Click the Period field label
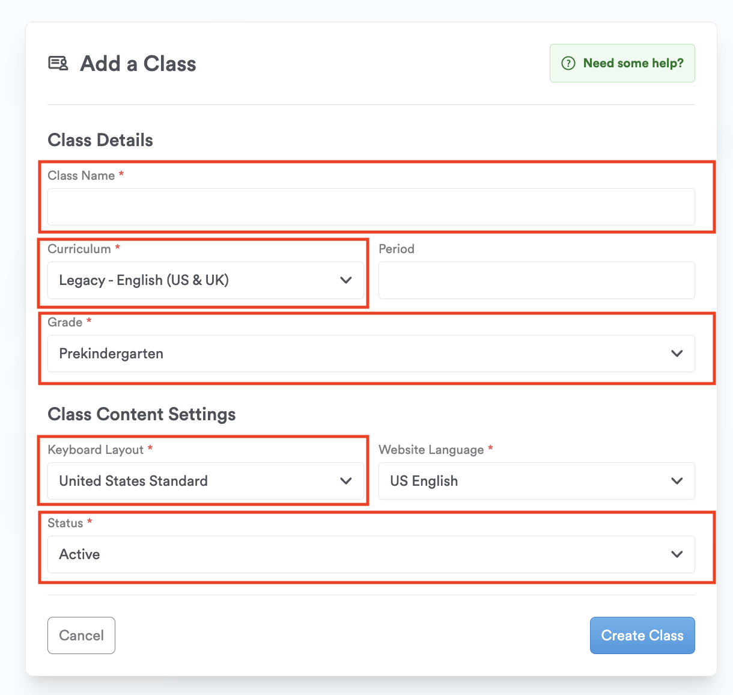The height and width of the screenshot is (695, 733). (x=397, y=249)
